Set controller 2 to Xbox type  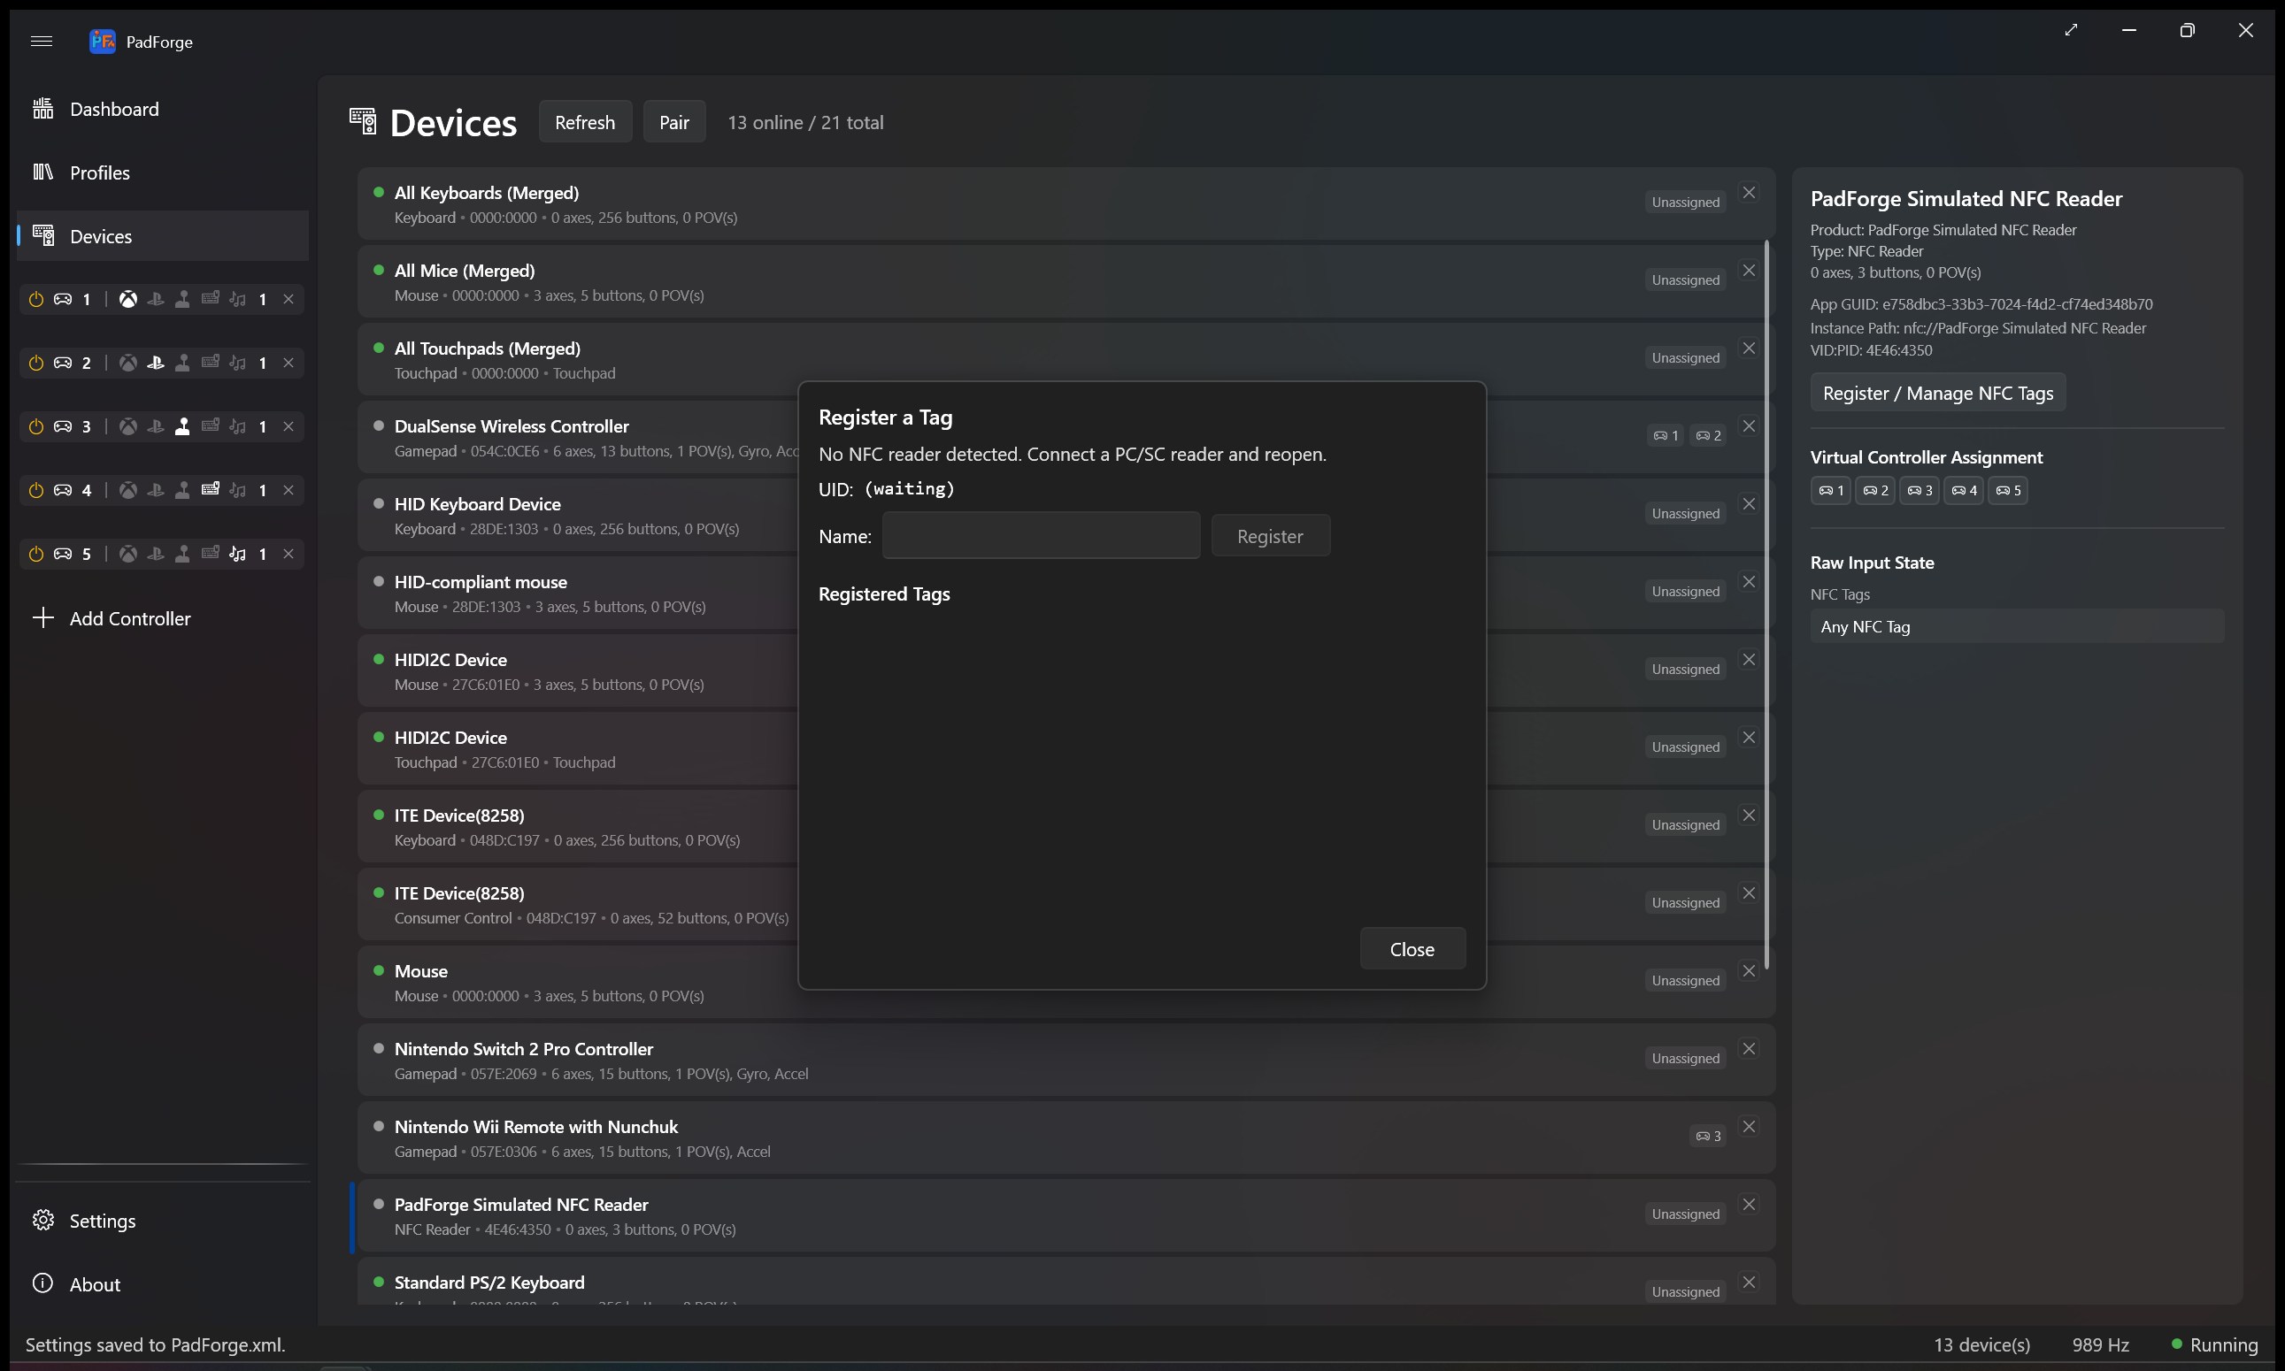[x=128, y=363]
